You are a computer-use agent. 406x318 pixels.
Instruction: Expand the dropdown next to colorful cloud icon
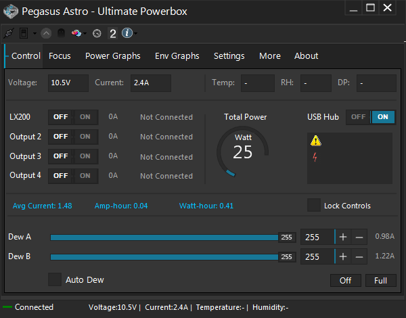[x=85, y=34]
